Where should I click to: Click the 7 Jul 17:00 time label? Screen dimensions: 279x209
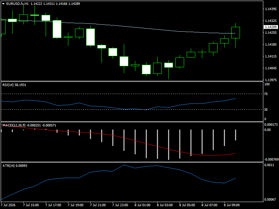53,205
